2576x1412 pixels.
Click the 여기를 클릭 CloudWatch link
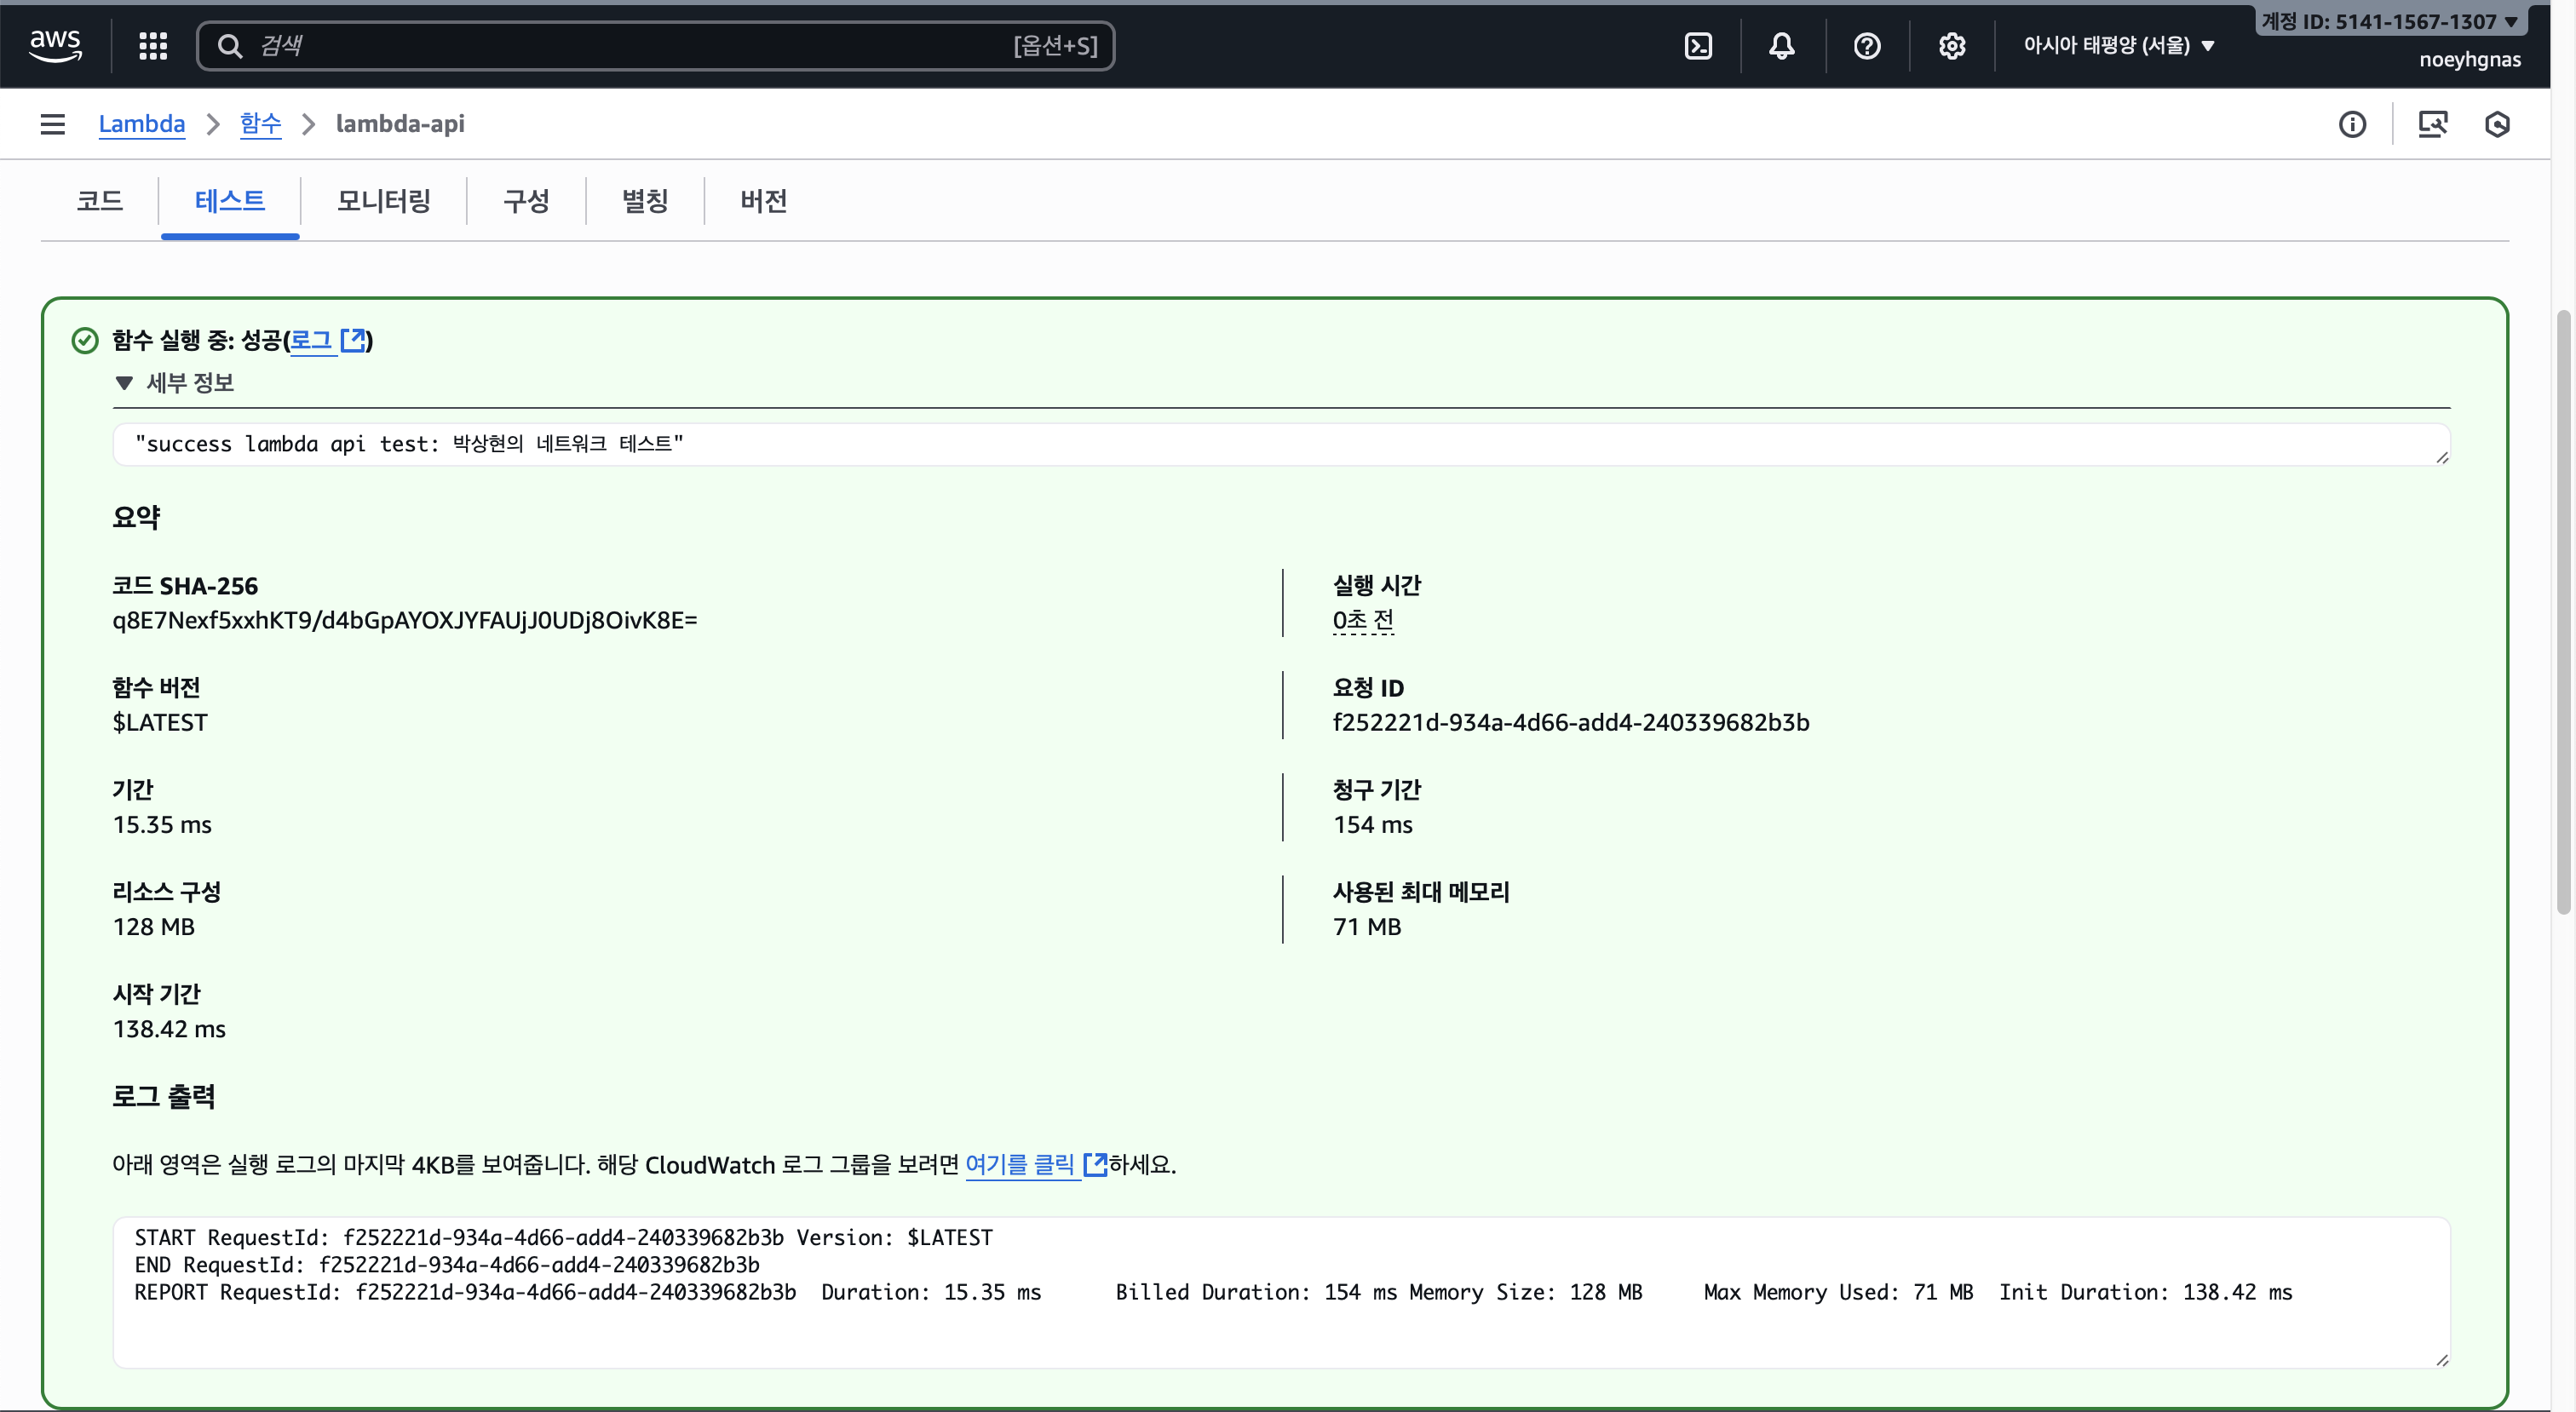[x=1020, y=1164]
